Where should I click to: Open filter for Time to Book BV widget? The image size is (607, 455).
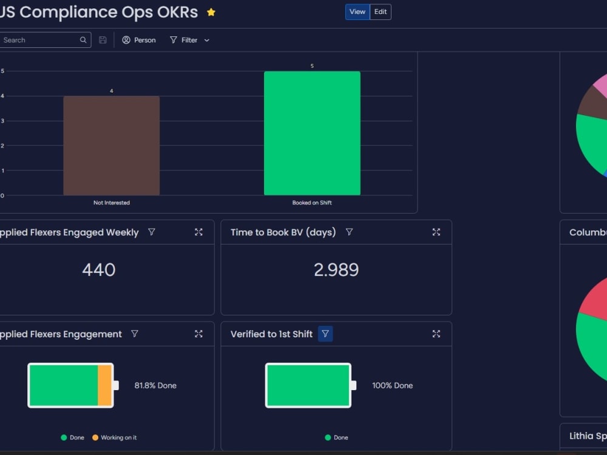tap(349, 232)
